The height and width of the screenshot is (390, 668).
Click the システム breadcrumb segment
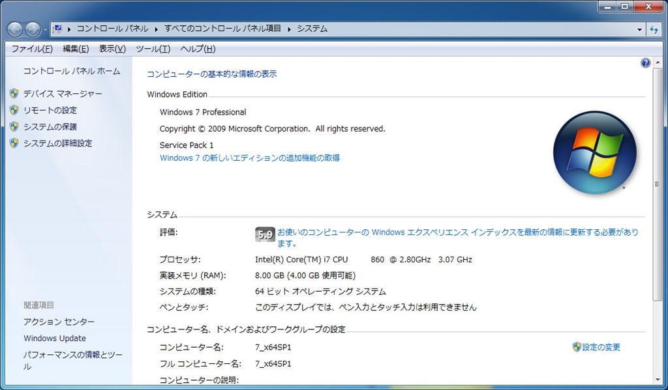pos(312,29)
